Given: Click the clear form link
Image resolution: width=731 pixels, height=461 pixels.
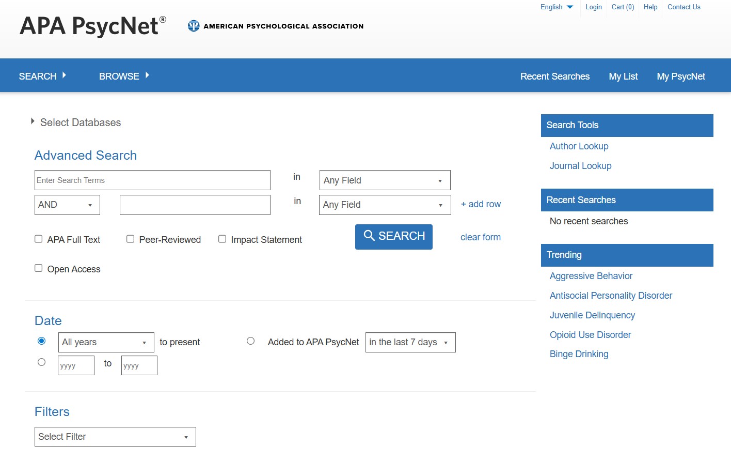Looking at the screenshot, I should pyautogui.click(x=481, y=237).
